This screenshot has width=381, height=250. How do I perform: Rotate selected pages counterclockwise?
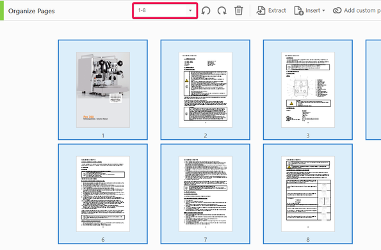coord(206,11)
